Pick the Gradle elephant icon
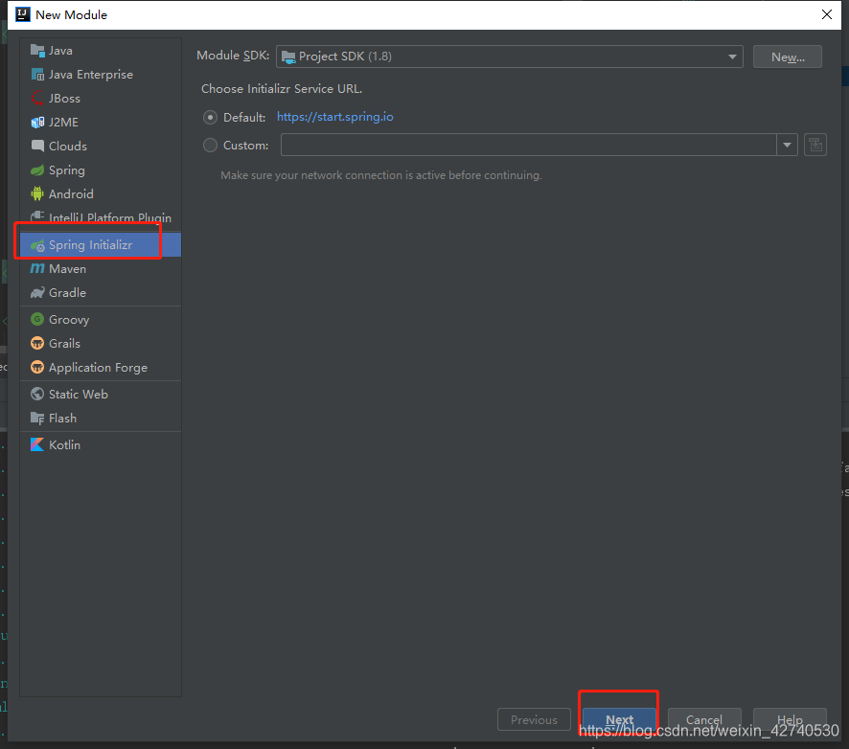 37,293
